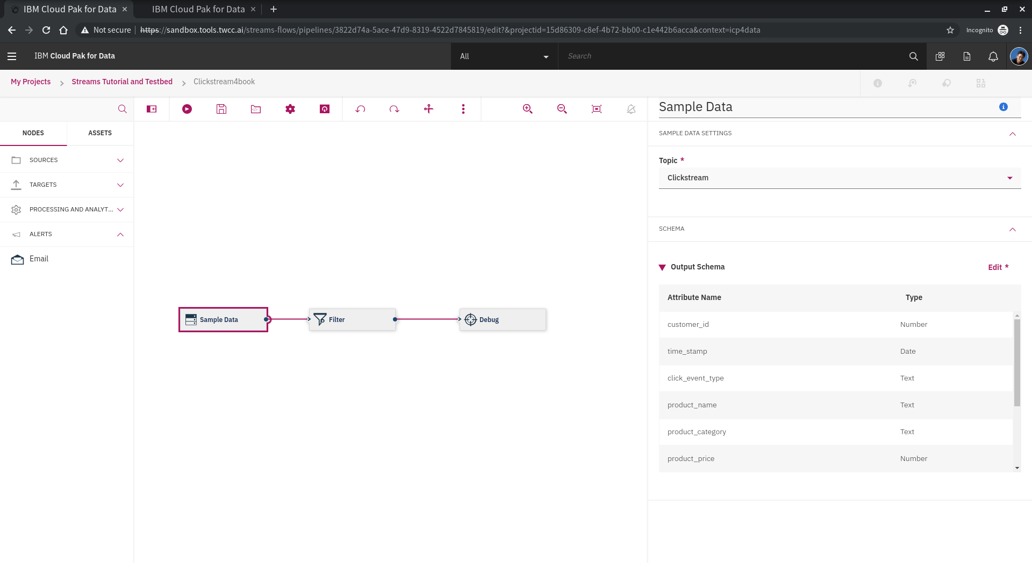Expand Processing and Analytics category
The width and height of the screenshot is (1032, 563).
point(67,209)
